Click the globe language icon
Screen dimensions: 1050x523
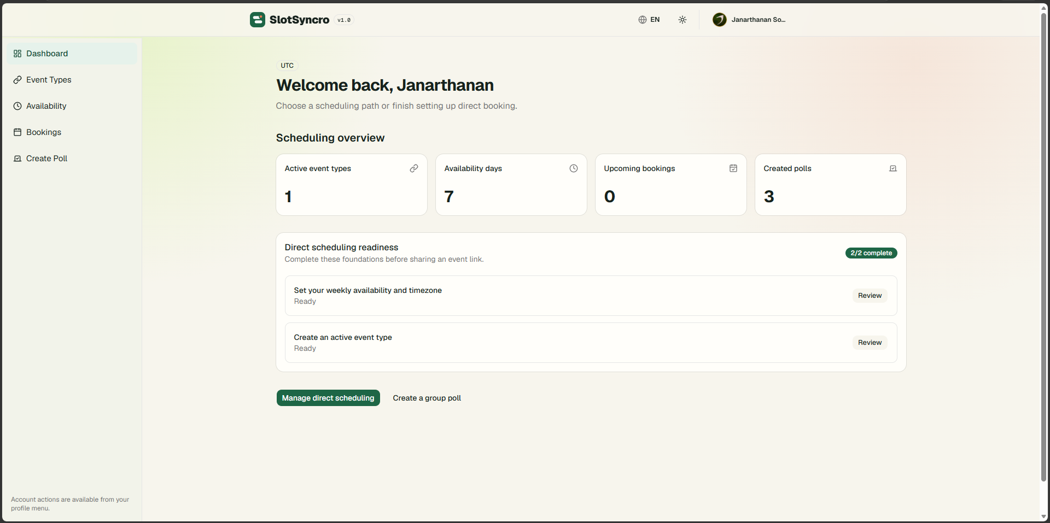[643, 20]
